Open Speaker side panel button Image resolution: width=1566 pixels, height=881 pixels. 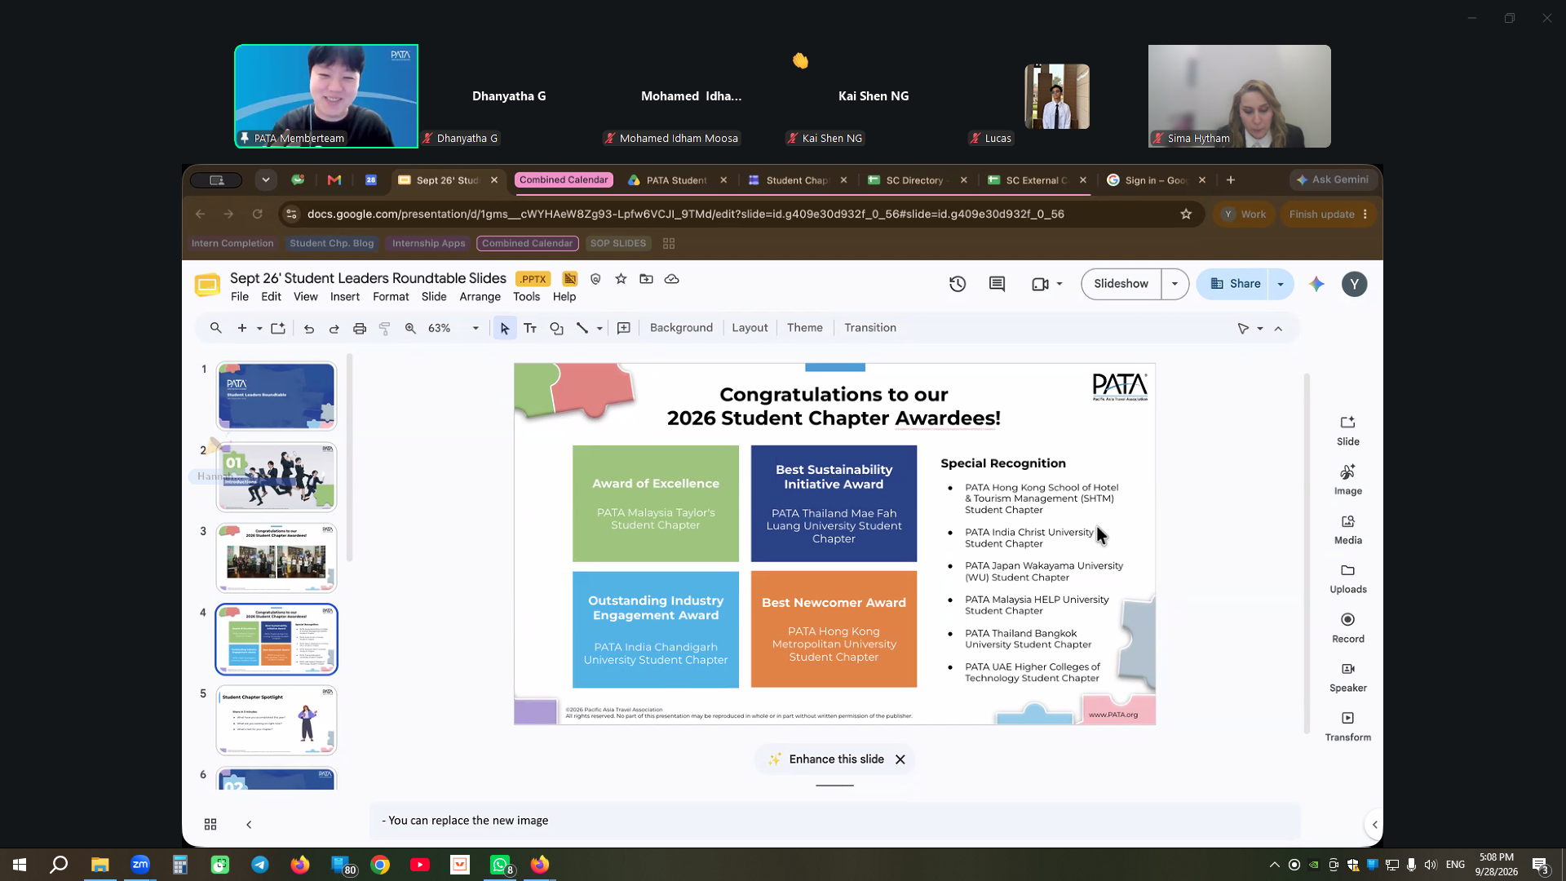click(x=1347, y=677)
